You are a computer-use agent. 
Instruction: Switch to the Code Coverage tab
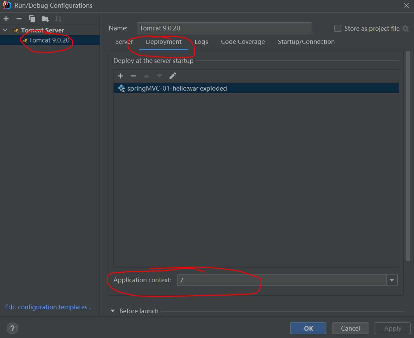click(243, 42)
